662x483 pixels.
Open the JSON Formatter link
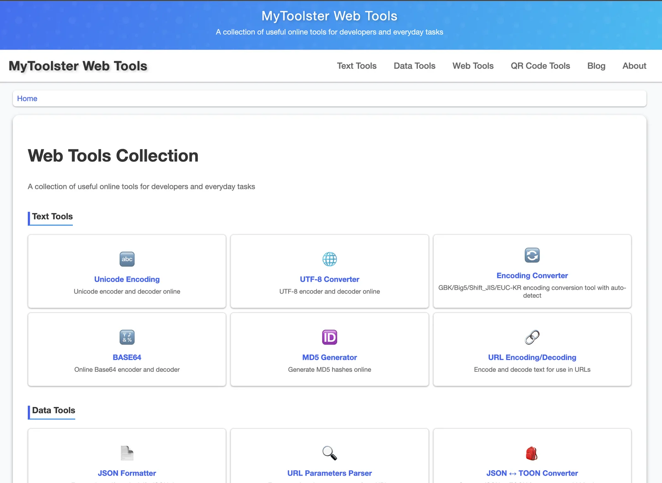tap(127, 473)
